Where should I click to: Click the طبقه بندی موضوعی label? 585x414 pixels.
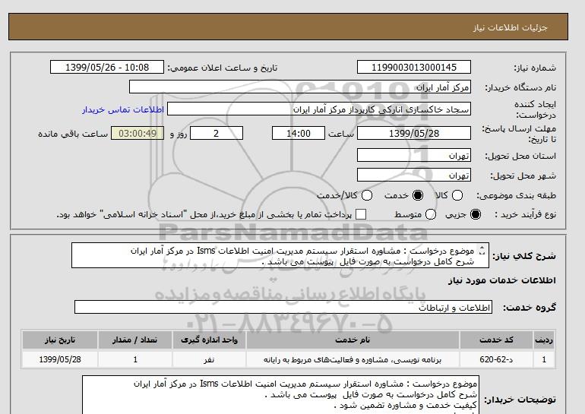516,195
